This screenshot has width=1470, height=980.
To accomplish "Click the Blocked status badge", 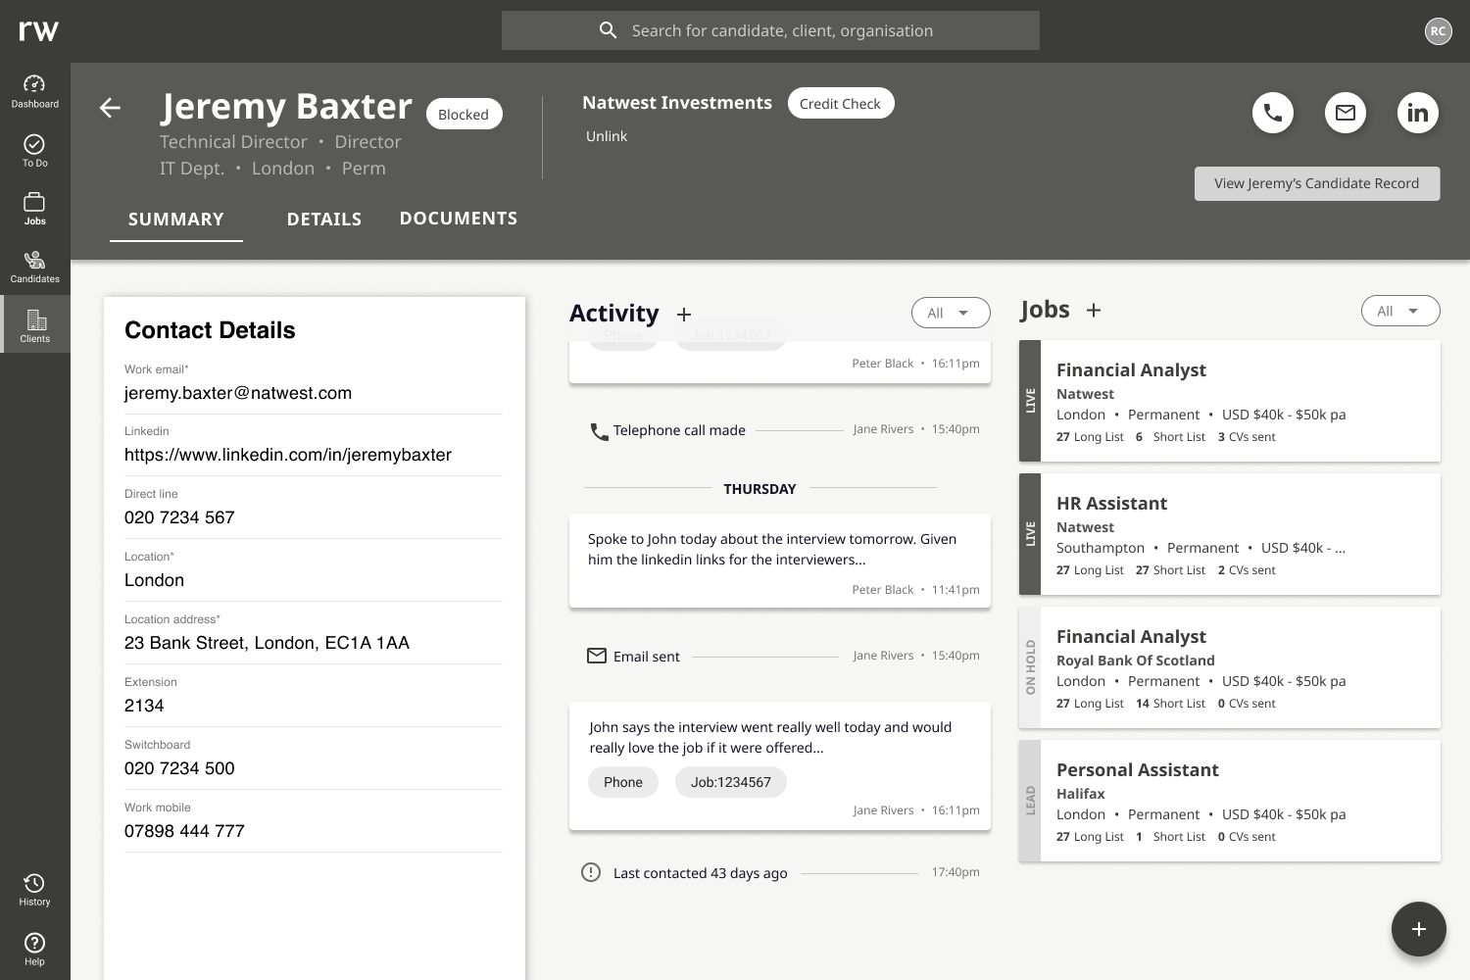I will click(464, 114).
